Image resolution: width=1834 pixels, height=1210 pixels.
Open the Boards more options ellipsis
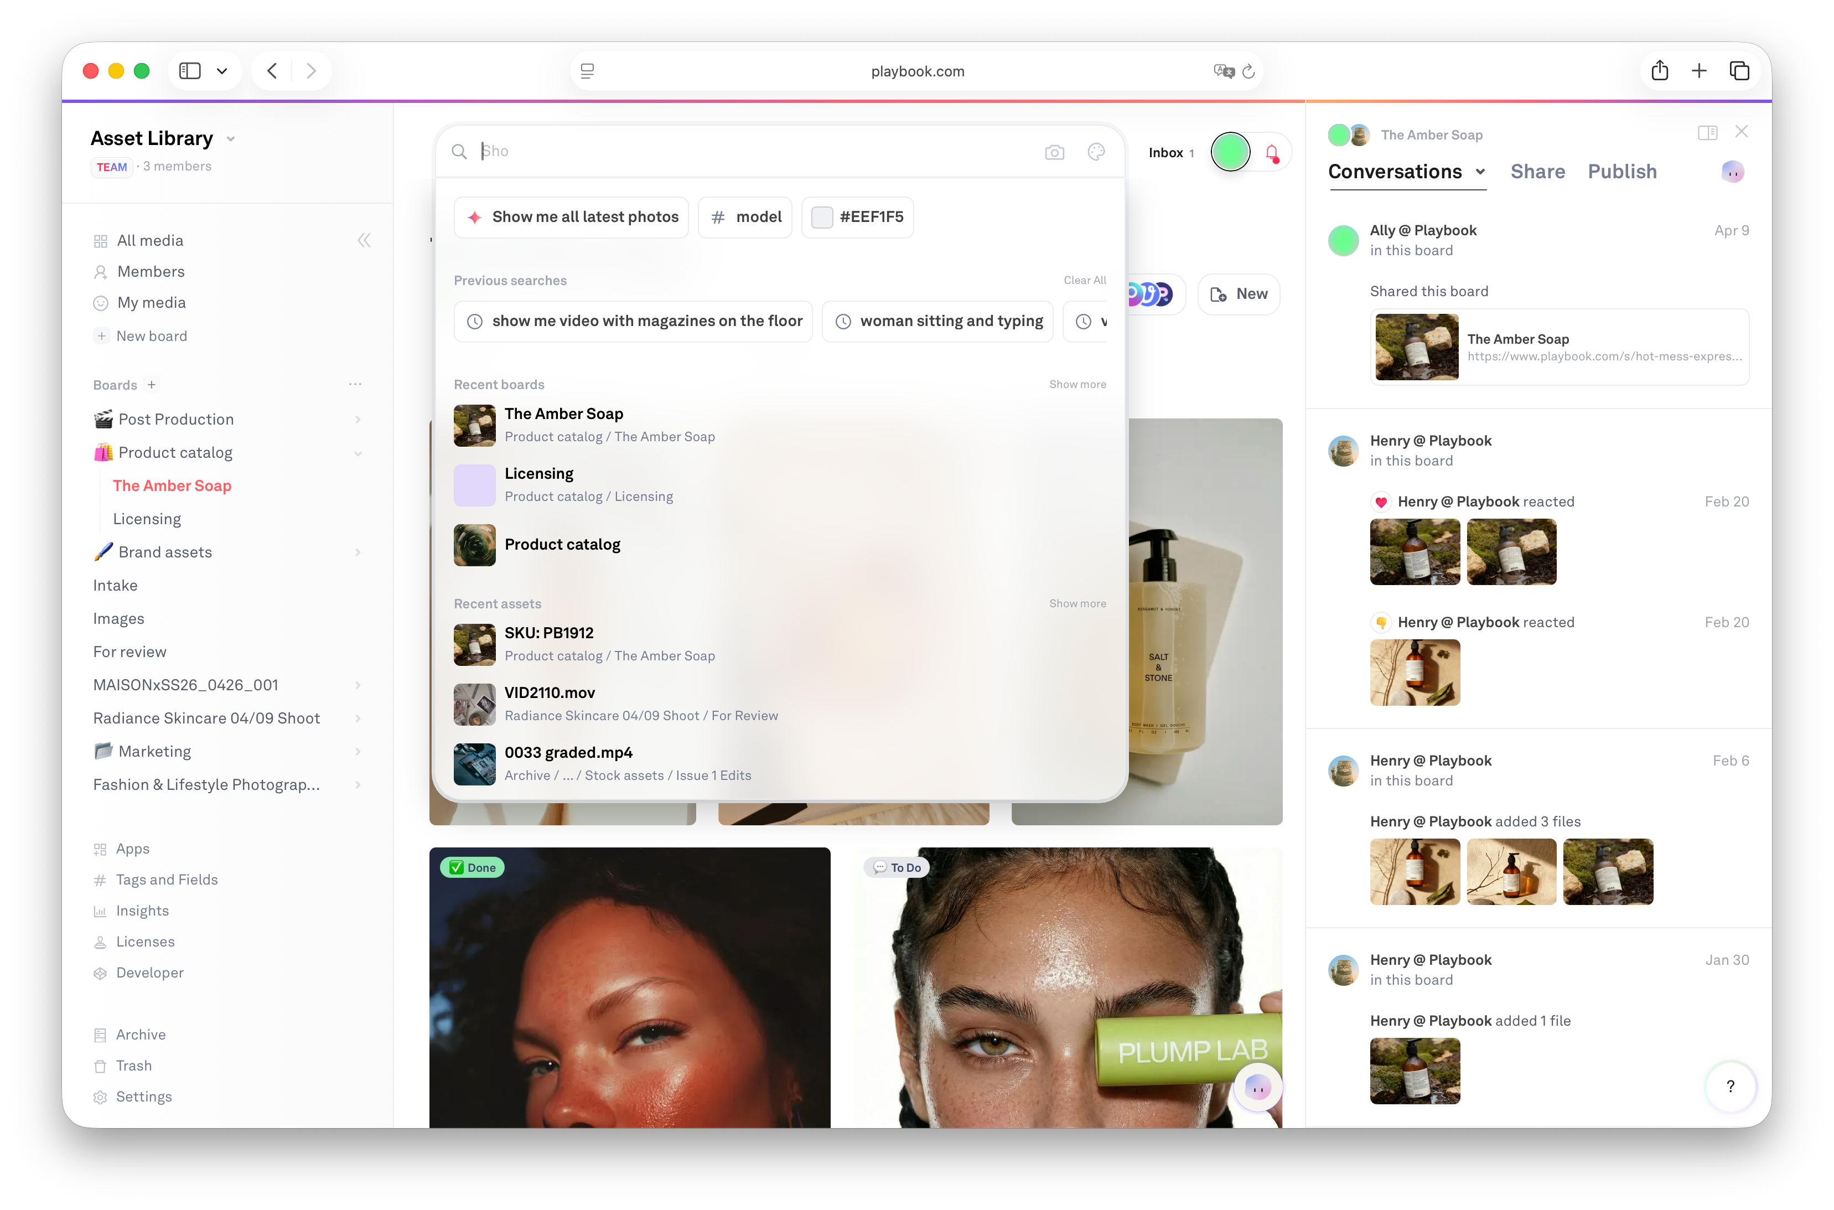(x=355, y=384)
